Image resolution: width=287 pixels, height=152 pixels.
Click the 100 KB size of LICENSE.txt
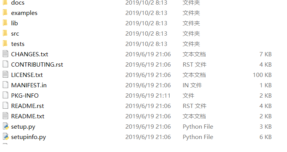[262, 75]
